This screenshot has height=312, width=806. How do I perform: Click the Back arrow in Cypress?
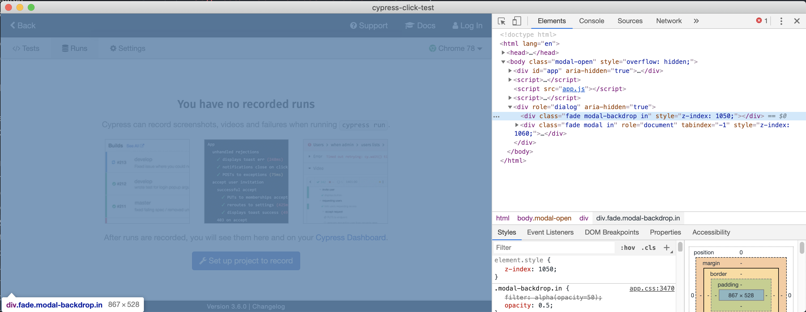(13, 25)
